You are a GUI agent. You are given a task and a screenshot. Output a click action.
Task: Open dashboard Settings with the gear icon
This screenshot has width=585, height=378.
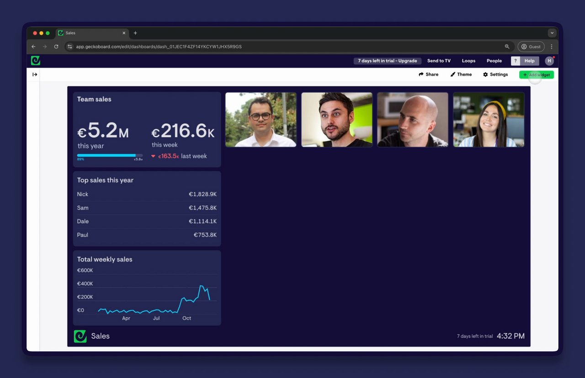pos(495,75)
